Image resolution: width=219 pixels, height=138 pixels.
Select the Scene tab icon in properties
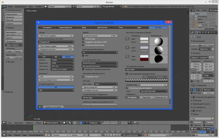[203, 32]
